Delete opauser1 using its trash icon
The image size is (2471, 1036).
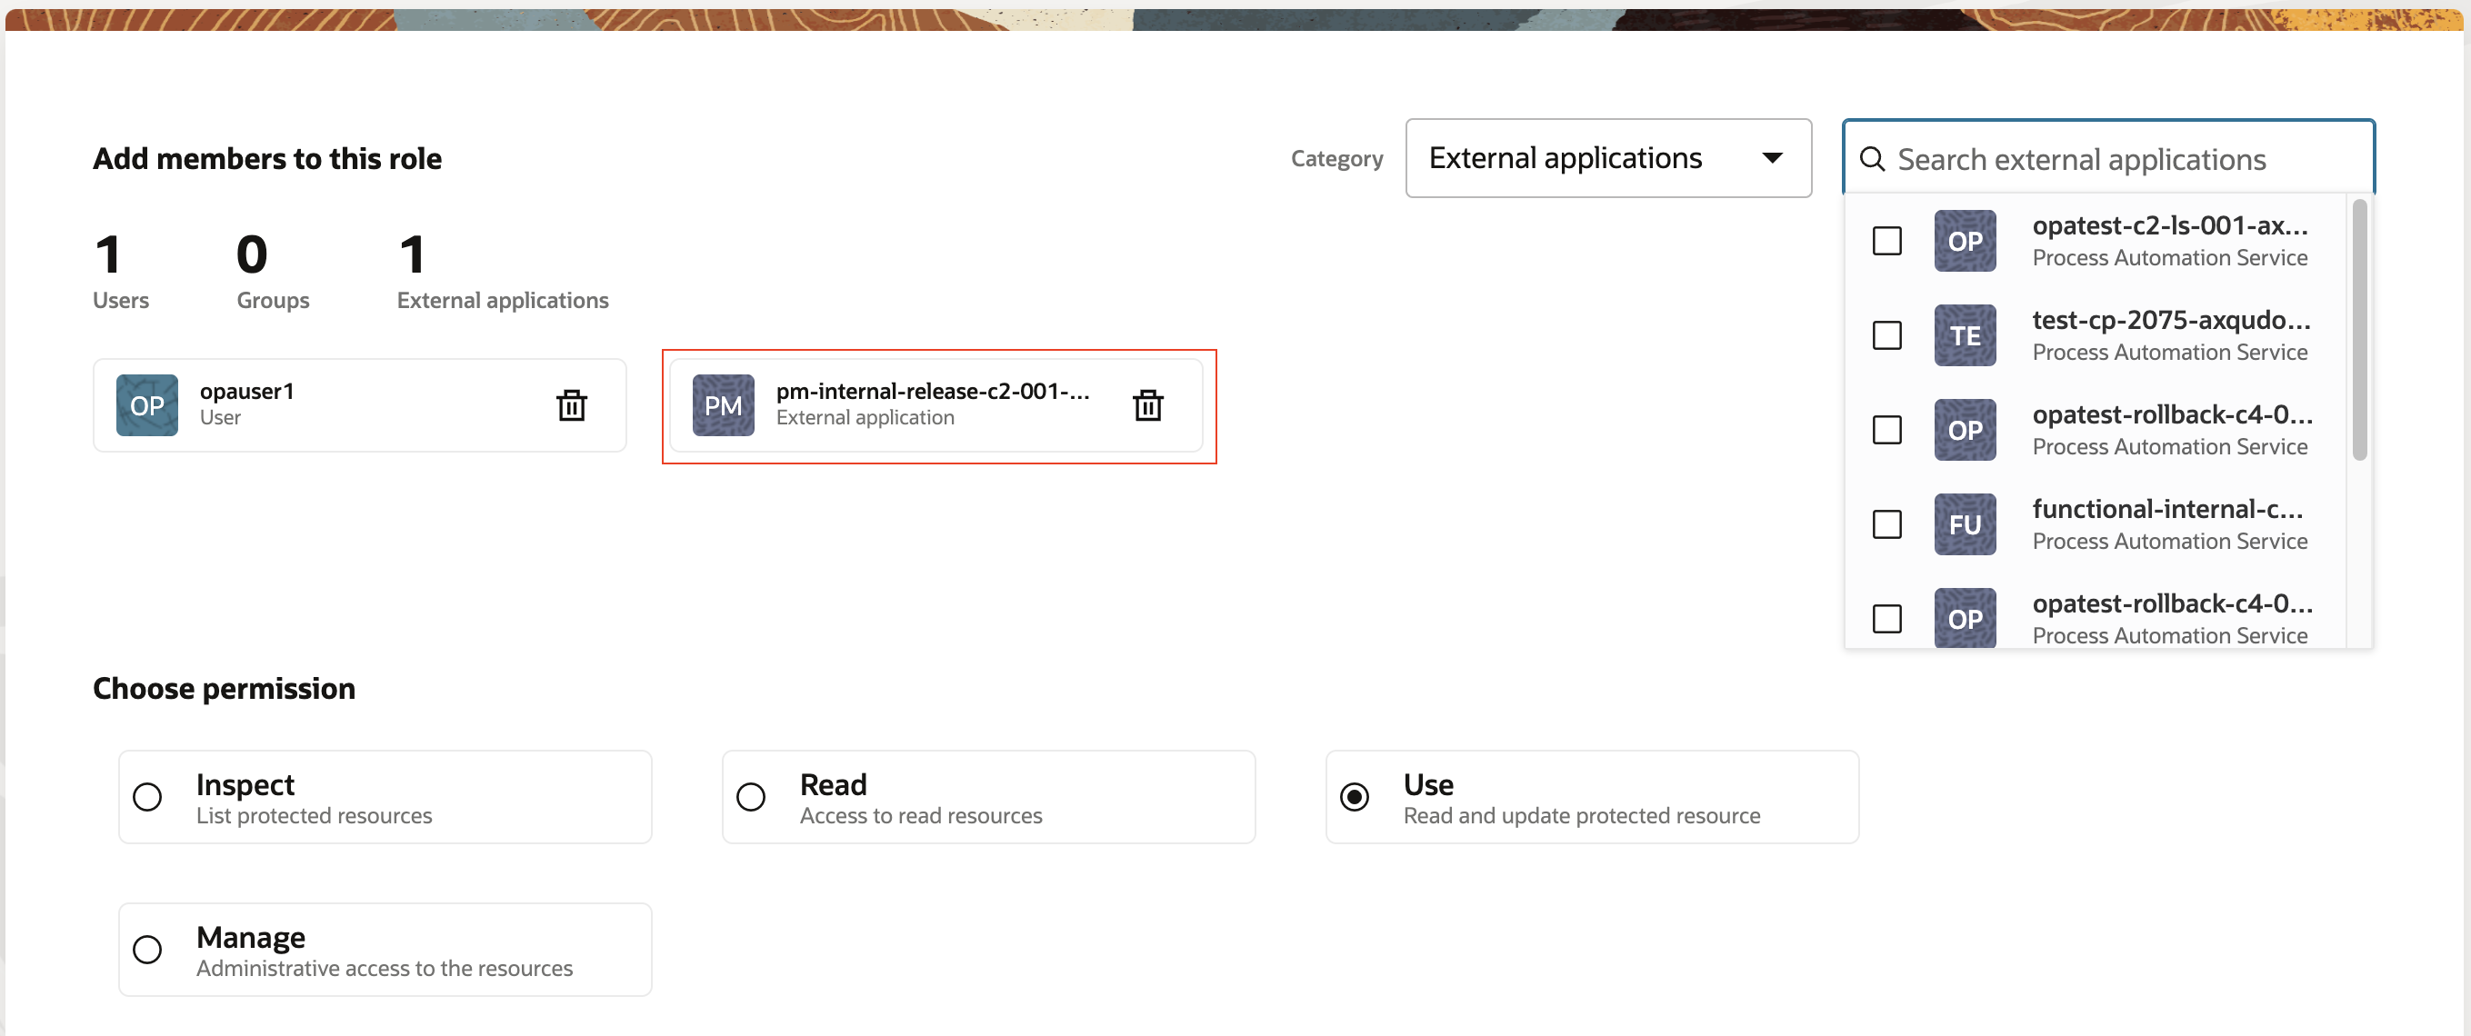(x=573, y=404)
